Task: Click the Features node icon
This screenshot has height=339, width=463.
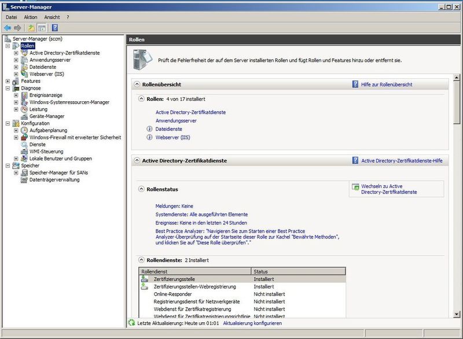Action: pos(16,81)
